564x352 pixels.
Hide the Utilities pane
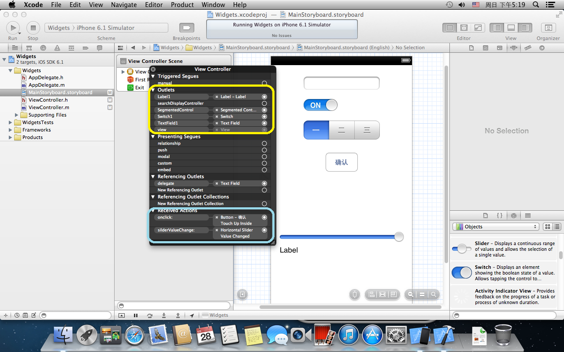(525, 28)
